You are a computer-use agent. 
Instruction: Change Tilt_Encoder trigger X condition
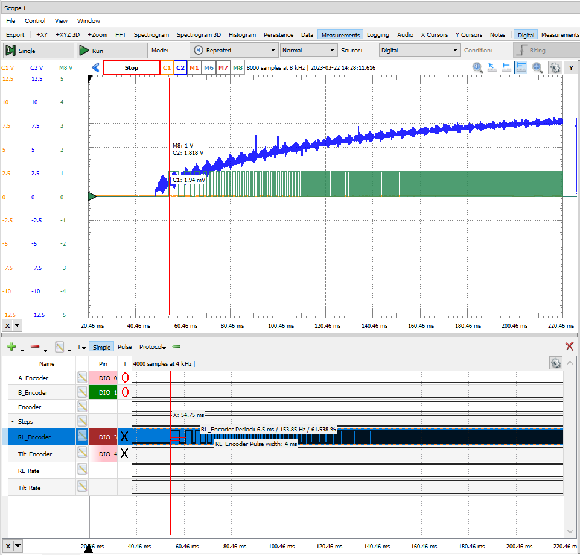click(124, 453)
